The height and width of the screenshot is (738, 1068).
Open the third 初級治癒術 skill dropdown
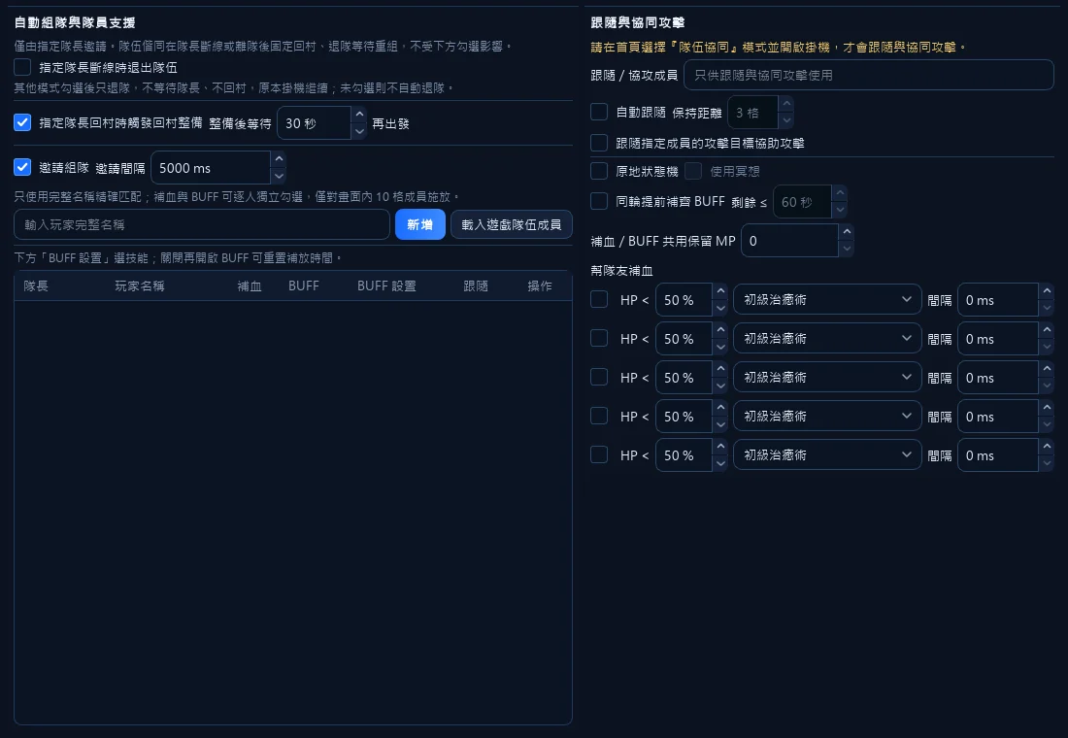coord(827,377)
